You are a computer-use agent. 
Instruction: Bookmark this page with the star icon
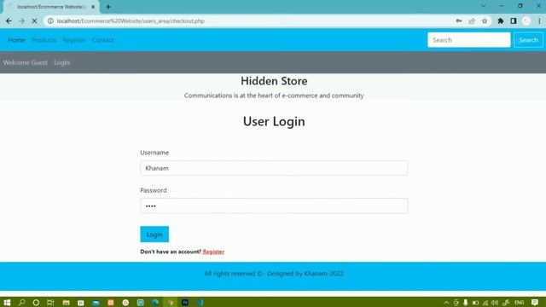click(485, 20)
